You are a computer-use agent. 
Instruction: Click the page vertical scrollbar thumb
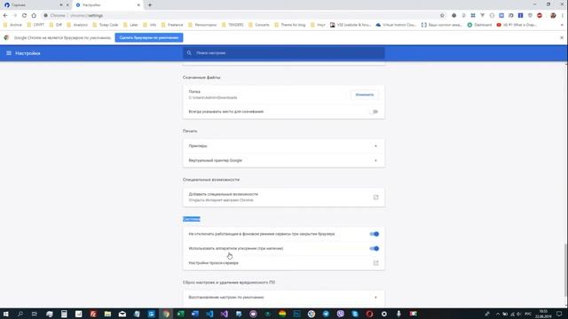click(x=565, y=269)
